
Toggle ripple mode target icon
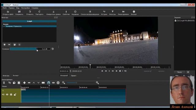coord(58,83)
